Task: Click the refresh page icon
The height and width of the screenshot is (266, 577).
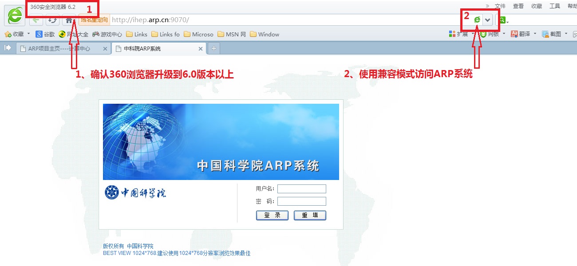Action: point(52,20)
